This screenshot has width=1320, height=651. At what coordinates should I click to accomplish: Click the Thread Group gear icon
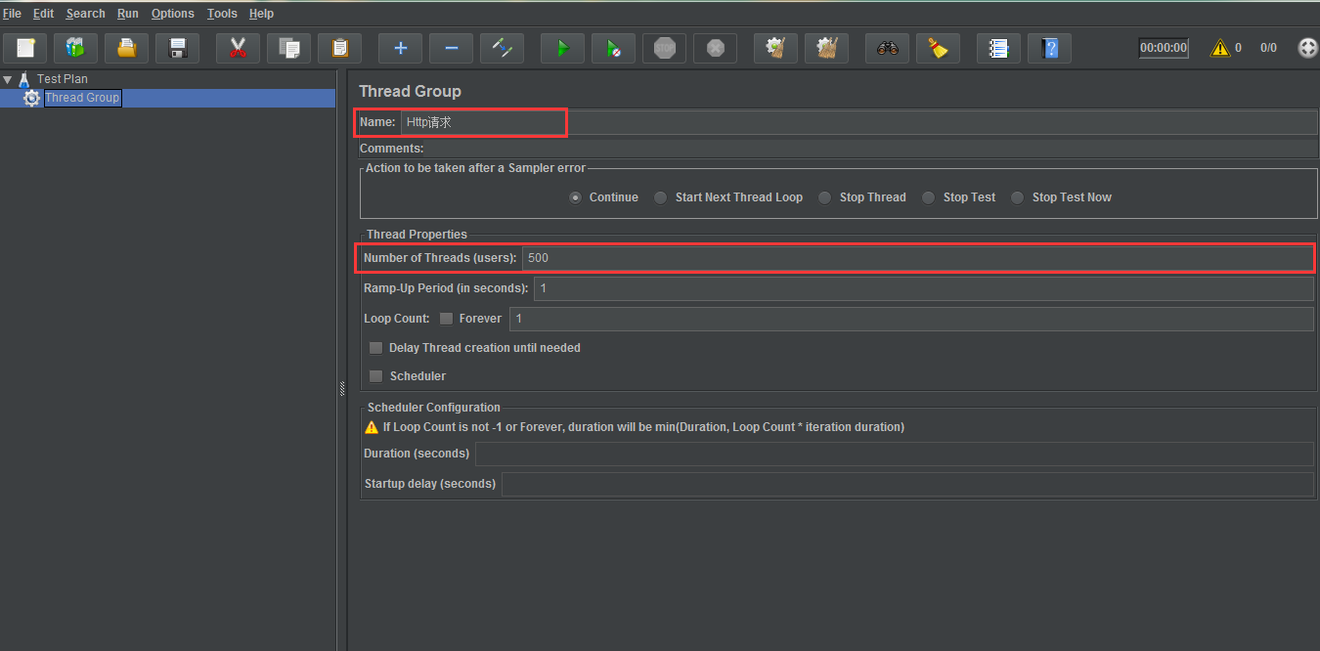coord(32,98)
